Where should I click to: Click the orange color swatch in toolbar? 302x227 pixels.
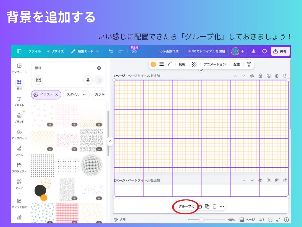point(153,64)
